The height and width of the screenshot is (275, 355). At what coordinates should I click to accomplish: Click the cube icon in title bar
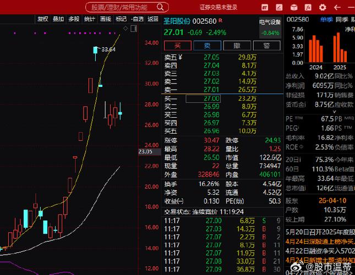pyautogui.click(x=294, y=8)
